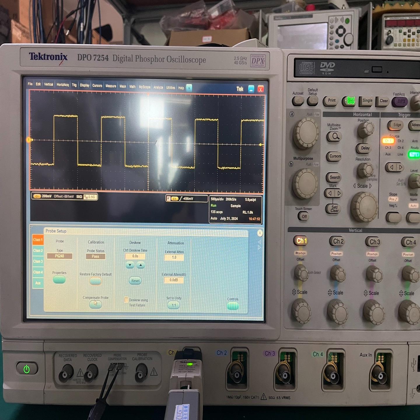Open the Mask menu

point(123,86)
